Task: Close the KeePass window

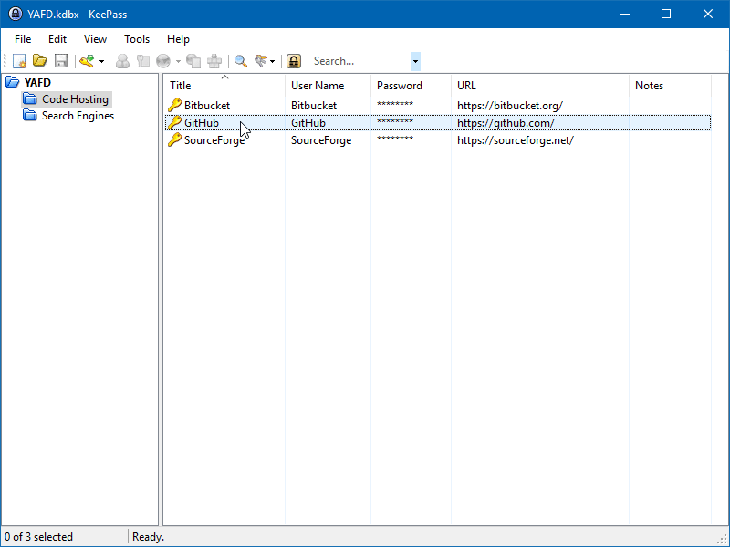Action: [x=708, y=14]
